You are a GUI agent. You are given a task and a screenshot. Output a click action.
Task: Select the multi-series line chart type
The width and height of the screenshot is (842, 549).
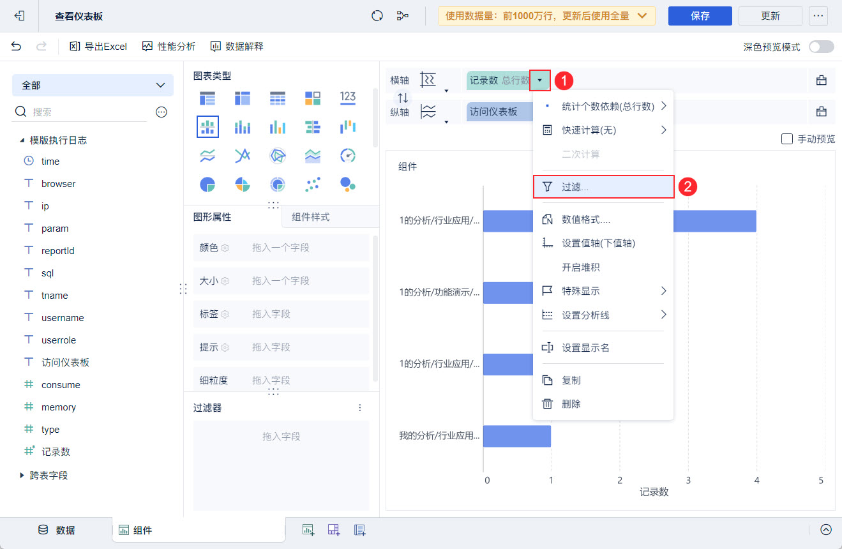pos(243,155)
